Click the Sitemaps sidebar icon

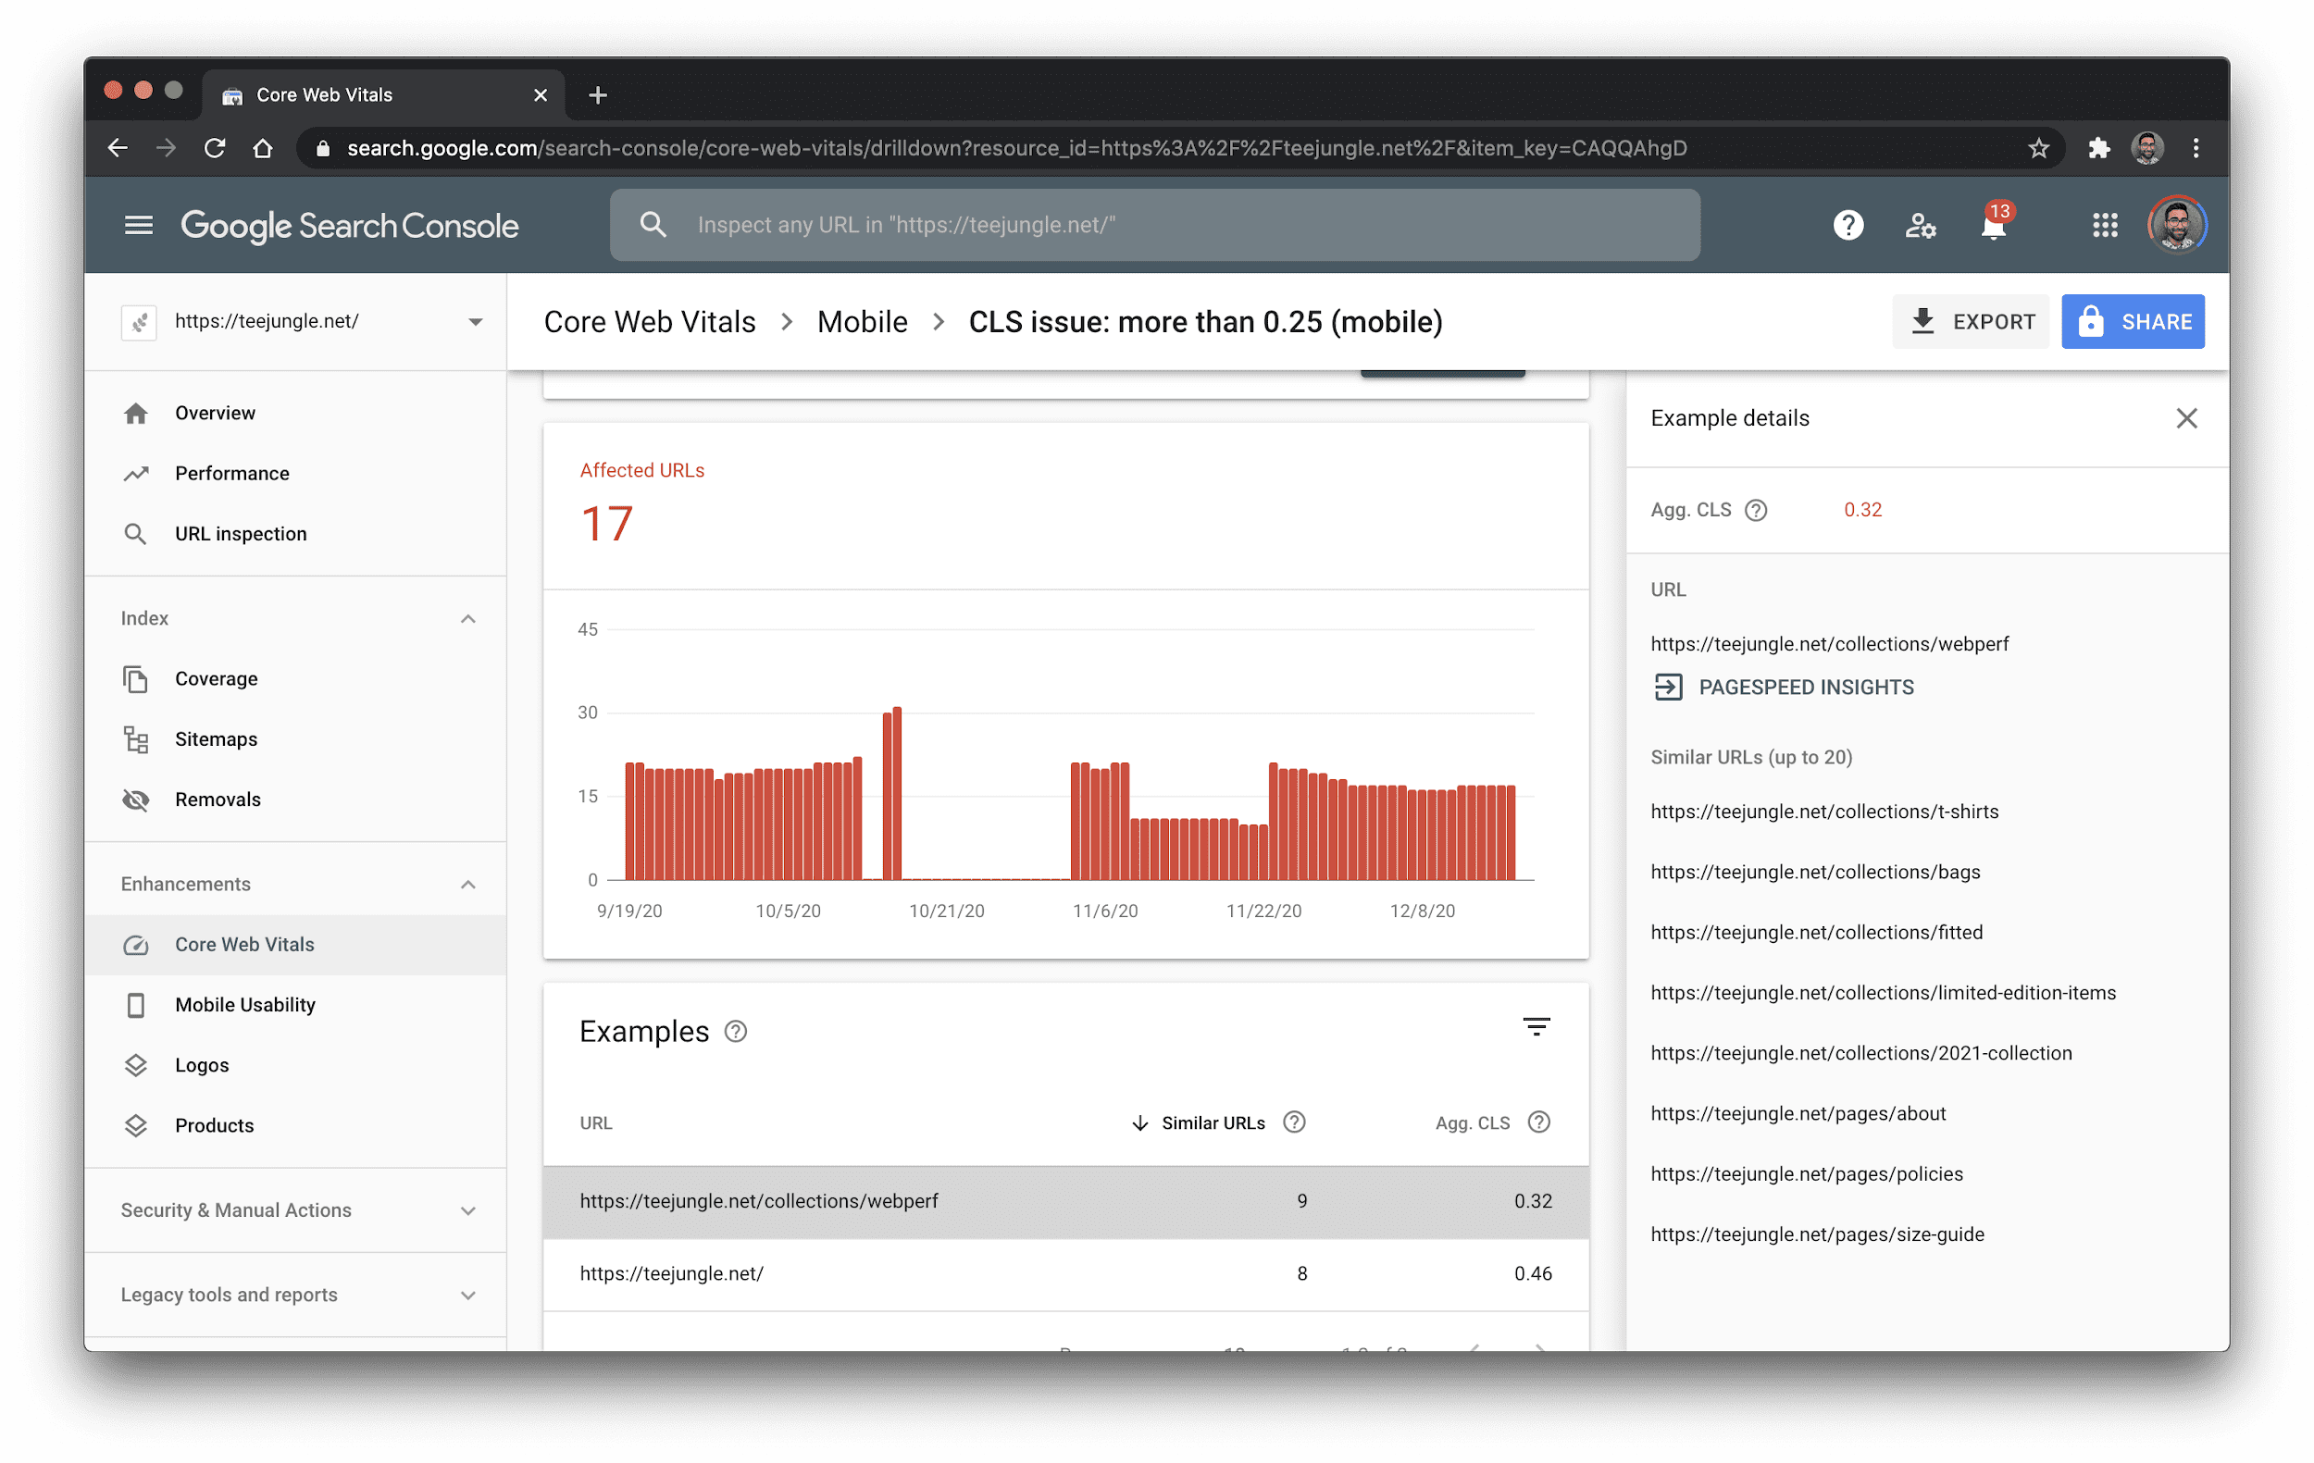pyautogui.click(x=135, y=738)
